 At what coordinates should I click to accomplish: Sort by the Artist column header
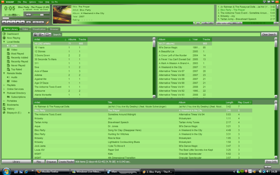coord(50,40)
